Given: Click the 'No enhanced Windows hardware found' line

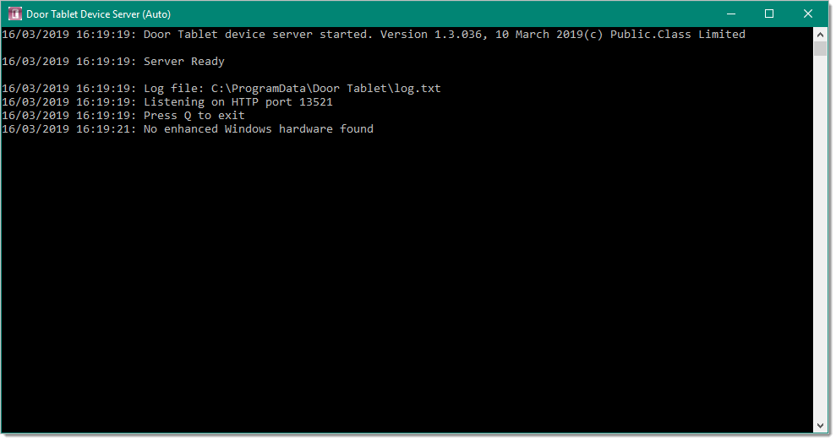Looking at the screenshot, I should (x=188, y=129).
